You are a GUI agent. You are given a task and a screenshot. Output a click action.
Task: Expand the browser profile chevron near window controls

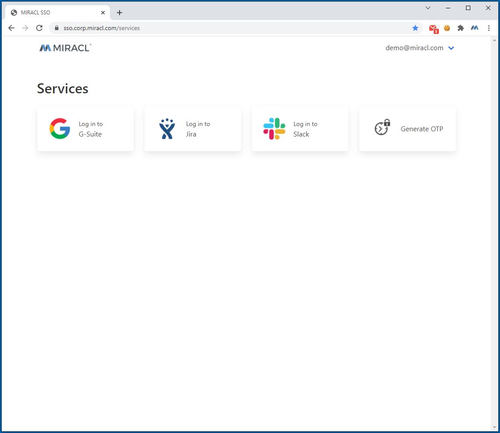tap(428, 8)
